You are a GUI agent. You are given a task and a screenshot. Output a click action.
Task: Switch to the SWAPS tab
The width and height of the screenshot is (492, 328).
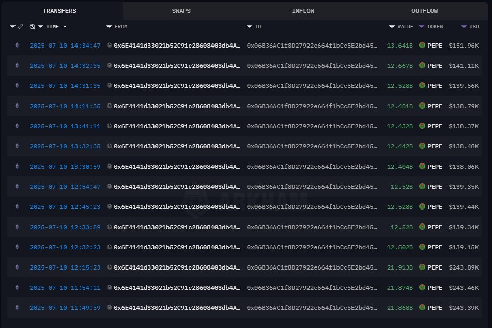181,11
